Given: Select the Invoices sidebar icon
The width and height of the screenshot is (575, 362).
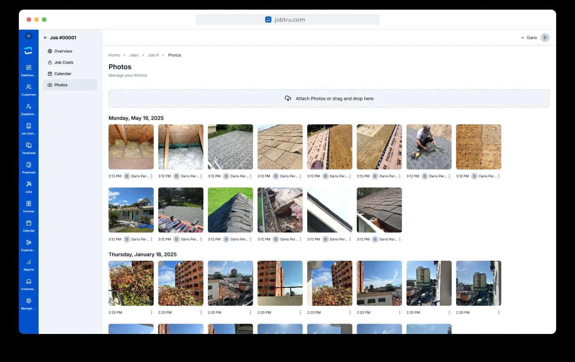Looking at the screenshot, I should point(28,205).
